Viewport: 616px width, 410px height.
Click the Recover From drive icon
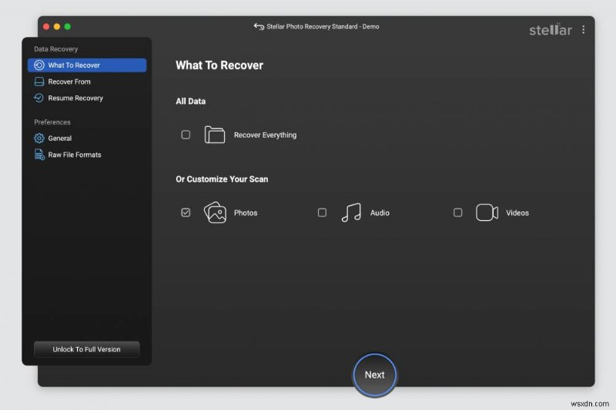[39, 82]
